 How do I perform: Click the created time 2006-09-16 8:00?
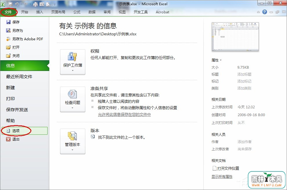(x=251, y=115)
